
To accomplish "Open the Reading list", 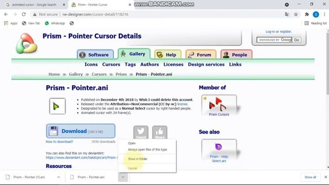I will tap(316, 23).
